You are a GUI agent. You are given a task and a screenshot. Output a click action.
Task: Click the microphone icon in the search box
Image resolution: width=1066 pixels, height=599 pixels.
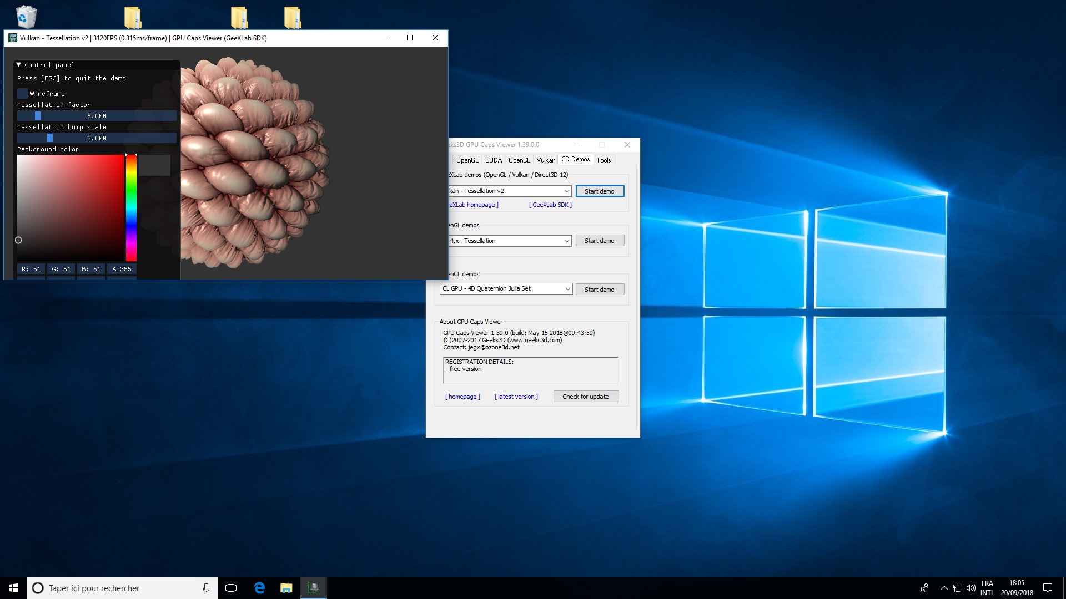point(206,588)
